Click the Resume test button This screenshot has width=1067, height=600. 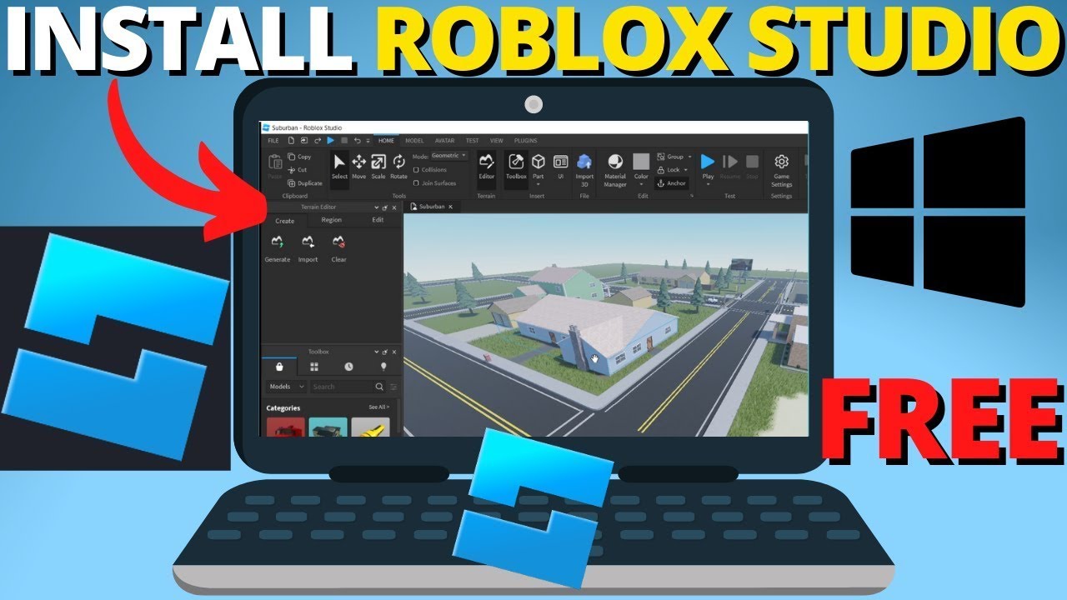[x=729, y=167]
